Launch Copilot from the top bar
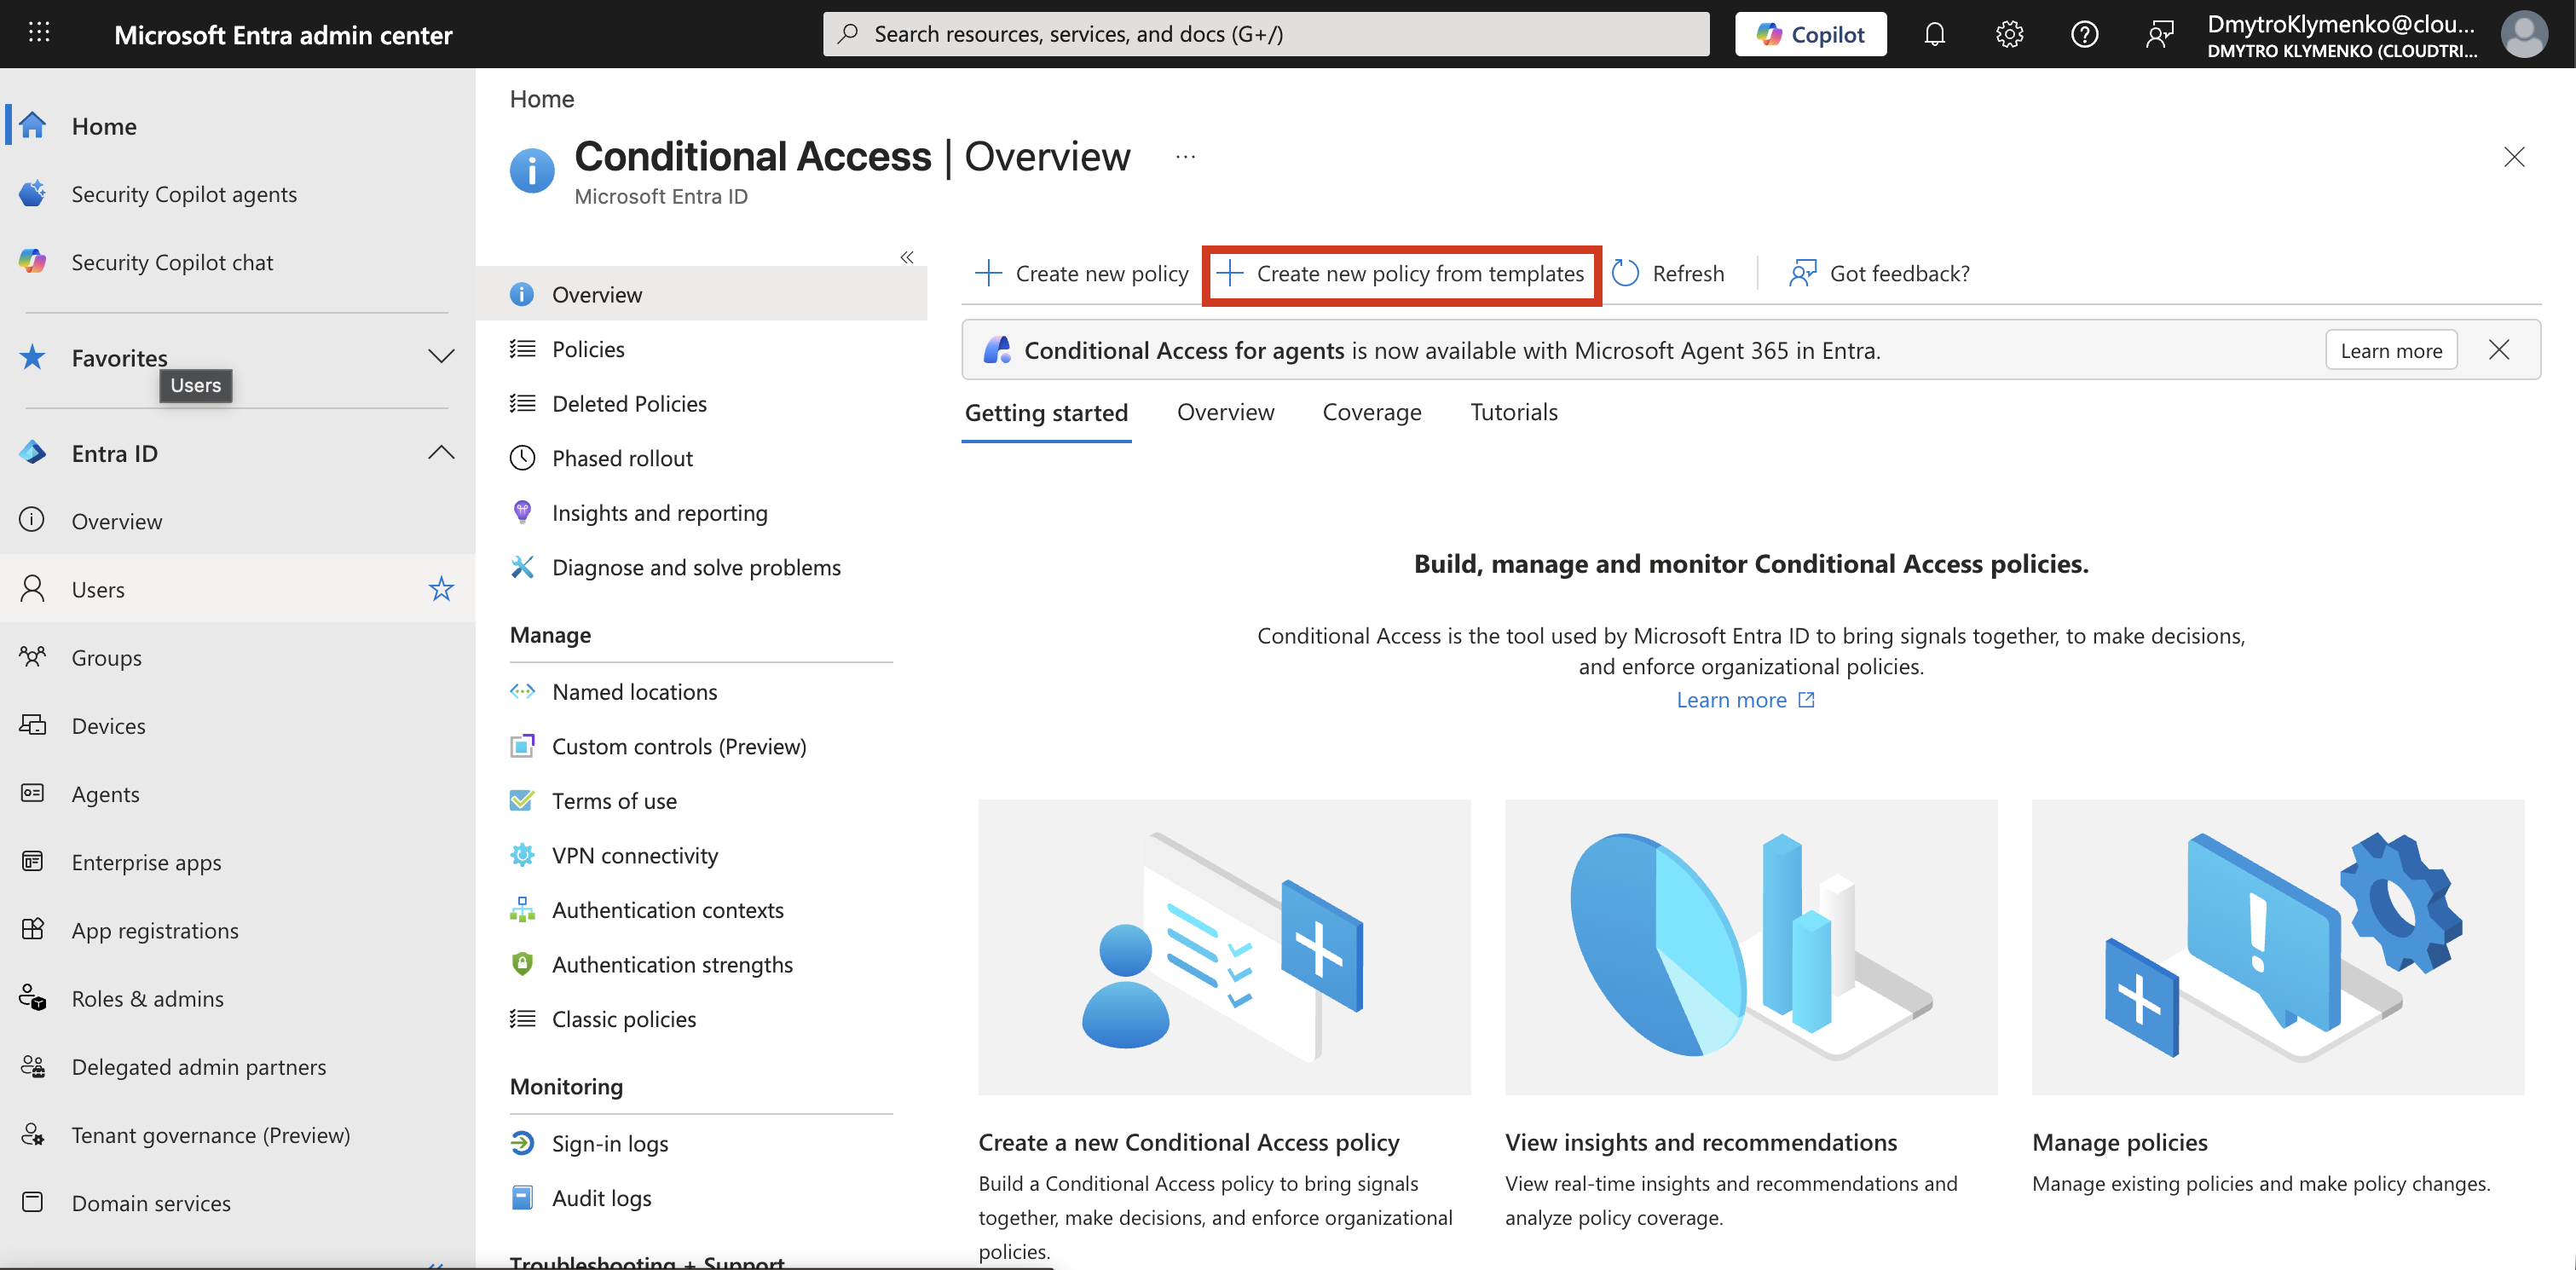Image resolution: width=2576 pixels, height=1270 pixels. pyautogui.click(x=1810, y=34)
